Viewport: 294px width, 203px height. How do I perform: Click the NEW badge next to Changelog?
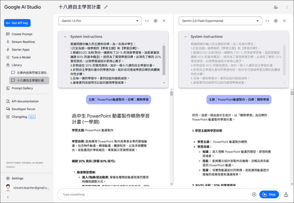[x=32, y=117]
